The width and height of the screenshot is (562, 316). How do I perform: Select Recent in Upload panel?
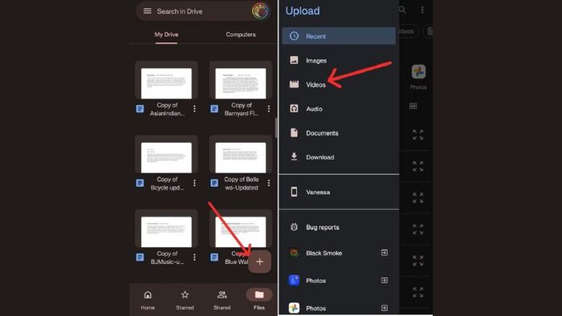tap(339, 36)
